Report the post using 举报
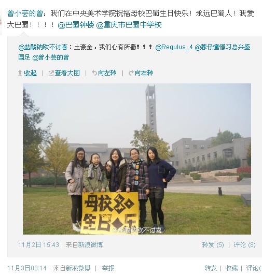Screen dimensions: 262x276 click(108, 268)
